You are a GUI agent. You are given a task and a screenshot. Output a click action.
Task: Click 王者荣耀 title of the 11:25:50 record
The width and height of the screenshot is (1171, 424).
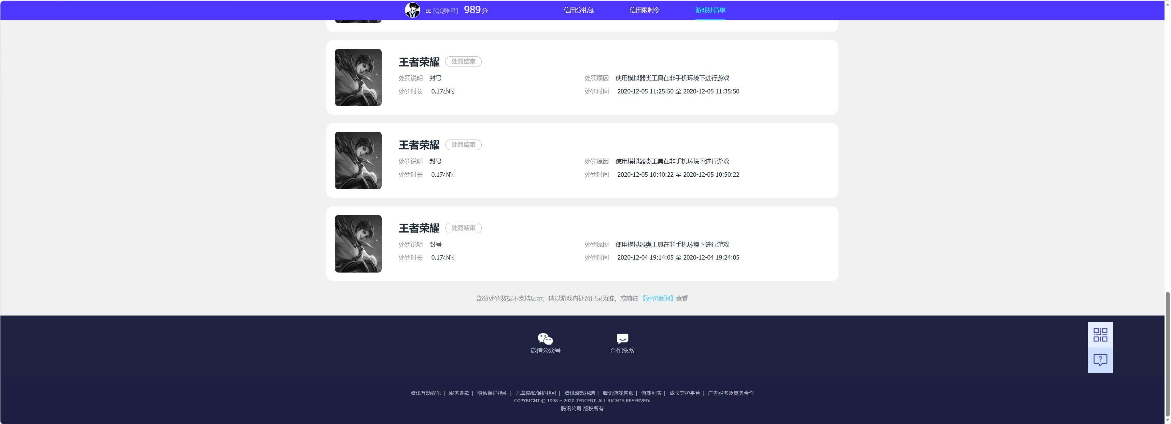tap(419, 62)
